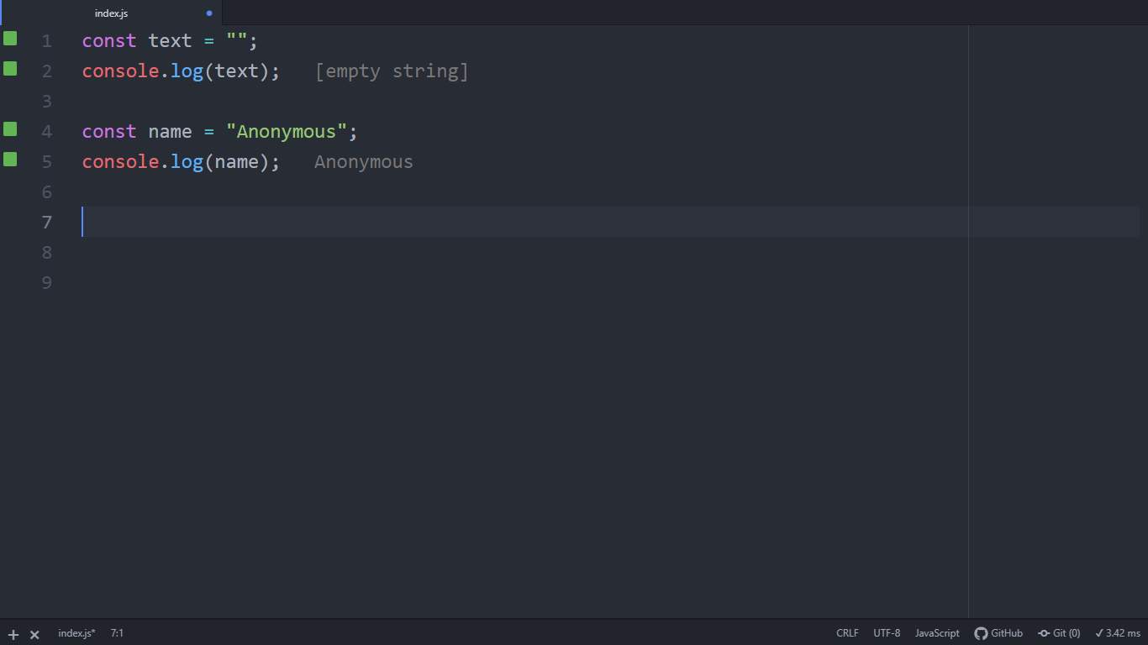The width and height of the screenshot is (1148, 645).
Task: Click the 7:1 cursor position indicator
Action: point(117,633)
